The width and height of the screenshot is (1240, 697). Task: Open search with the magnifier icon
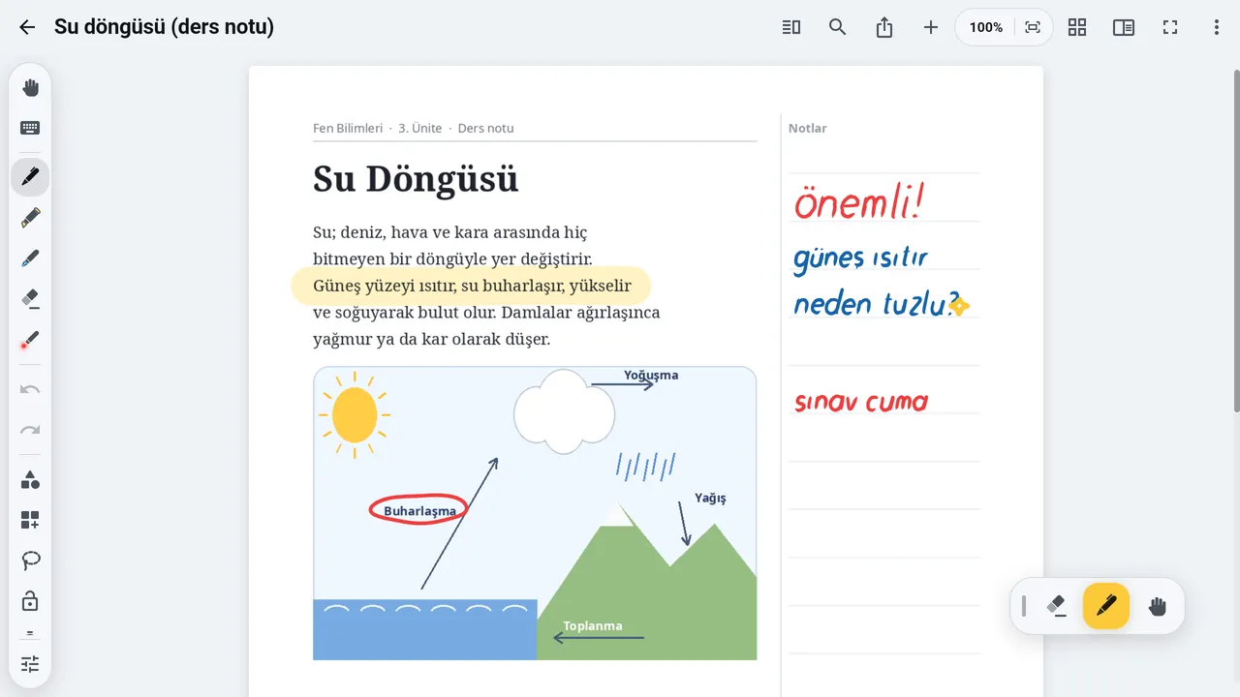pos(838,27)
